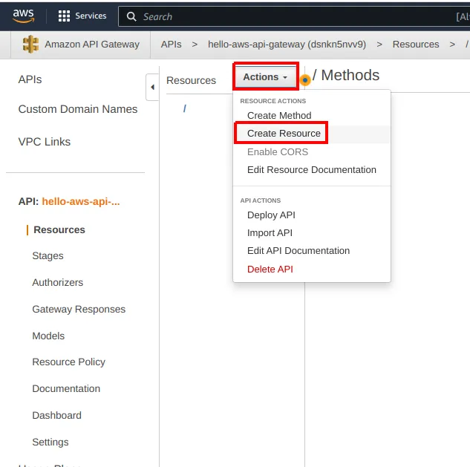Open Settings in the API sidebar
This screenshot has width=470, height=467.
click(50, 442)
